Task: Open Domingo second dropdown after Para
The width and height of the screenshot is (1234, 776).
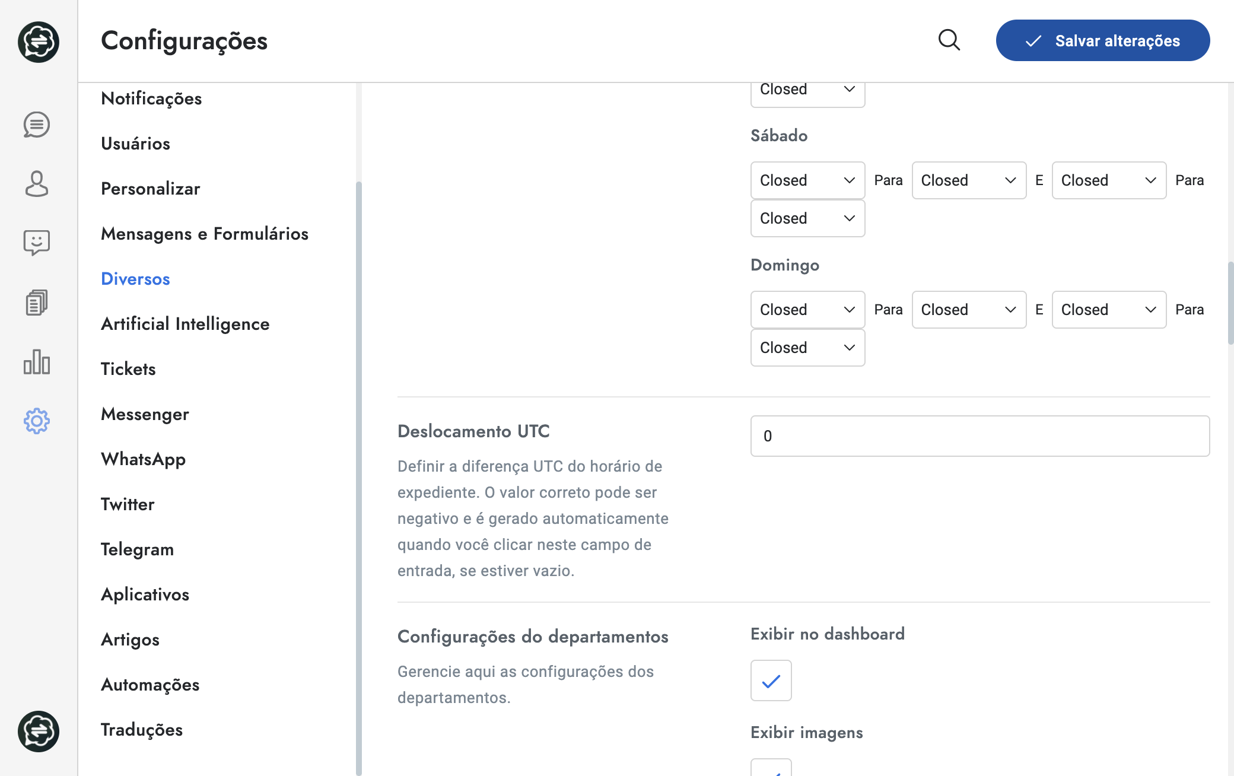Action: tap(969, 310)
